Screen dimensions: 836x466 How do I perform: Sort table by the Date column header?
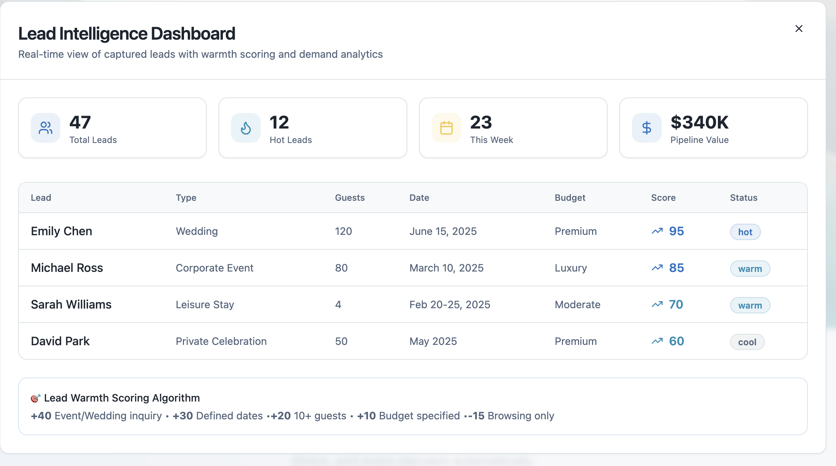point(419,197)
